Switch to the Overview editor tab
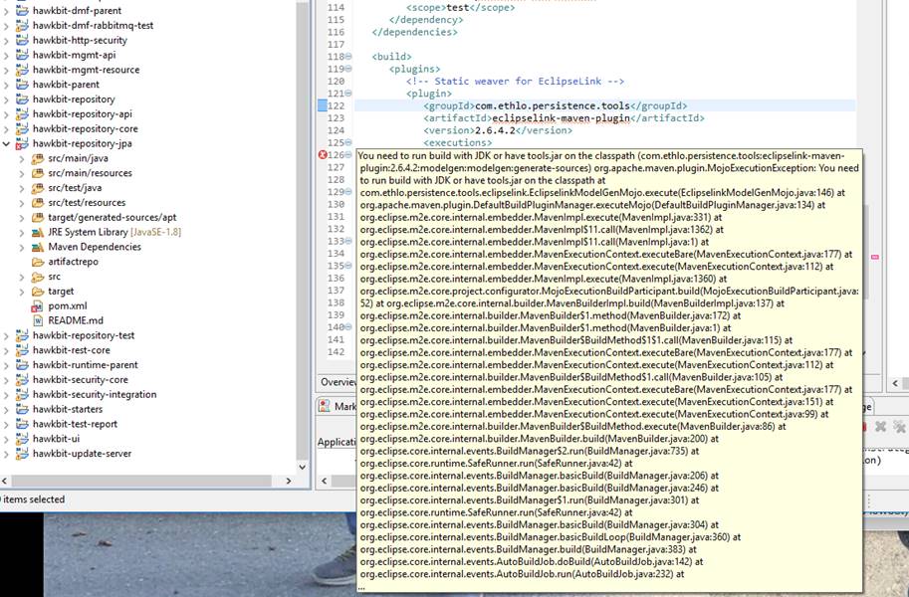 coord(338,382)
